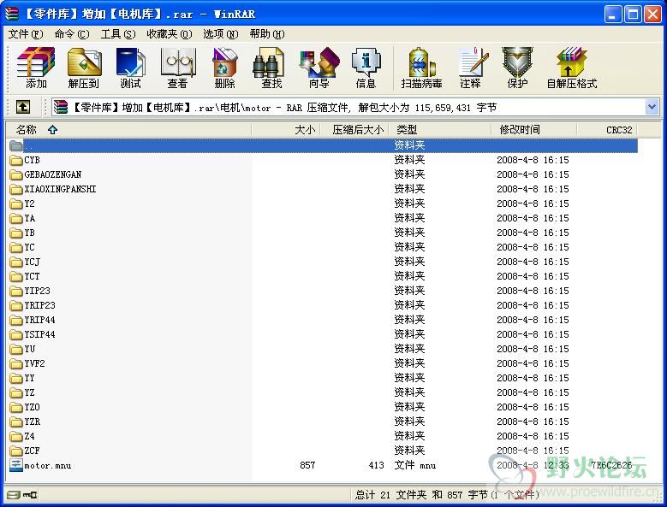Sort by Size (大小) column header
This screenshot has height=507, width=667.
point(285,129)
